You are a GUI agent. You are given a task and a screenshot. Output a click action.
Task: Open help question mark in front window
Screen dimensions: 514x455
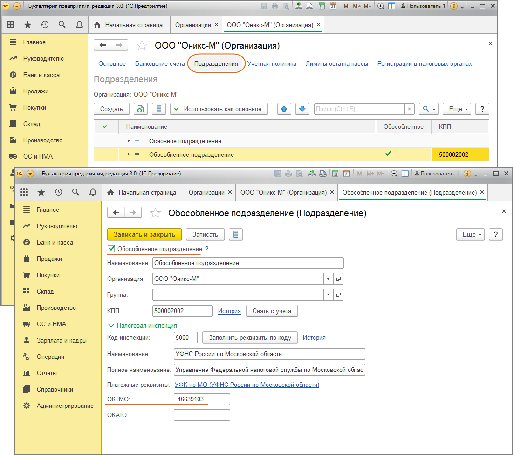[496, 234]
